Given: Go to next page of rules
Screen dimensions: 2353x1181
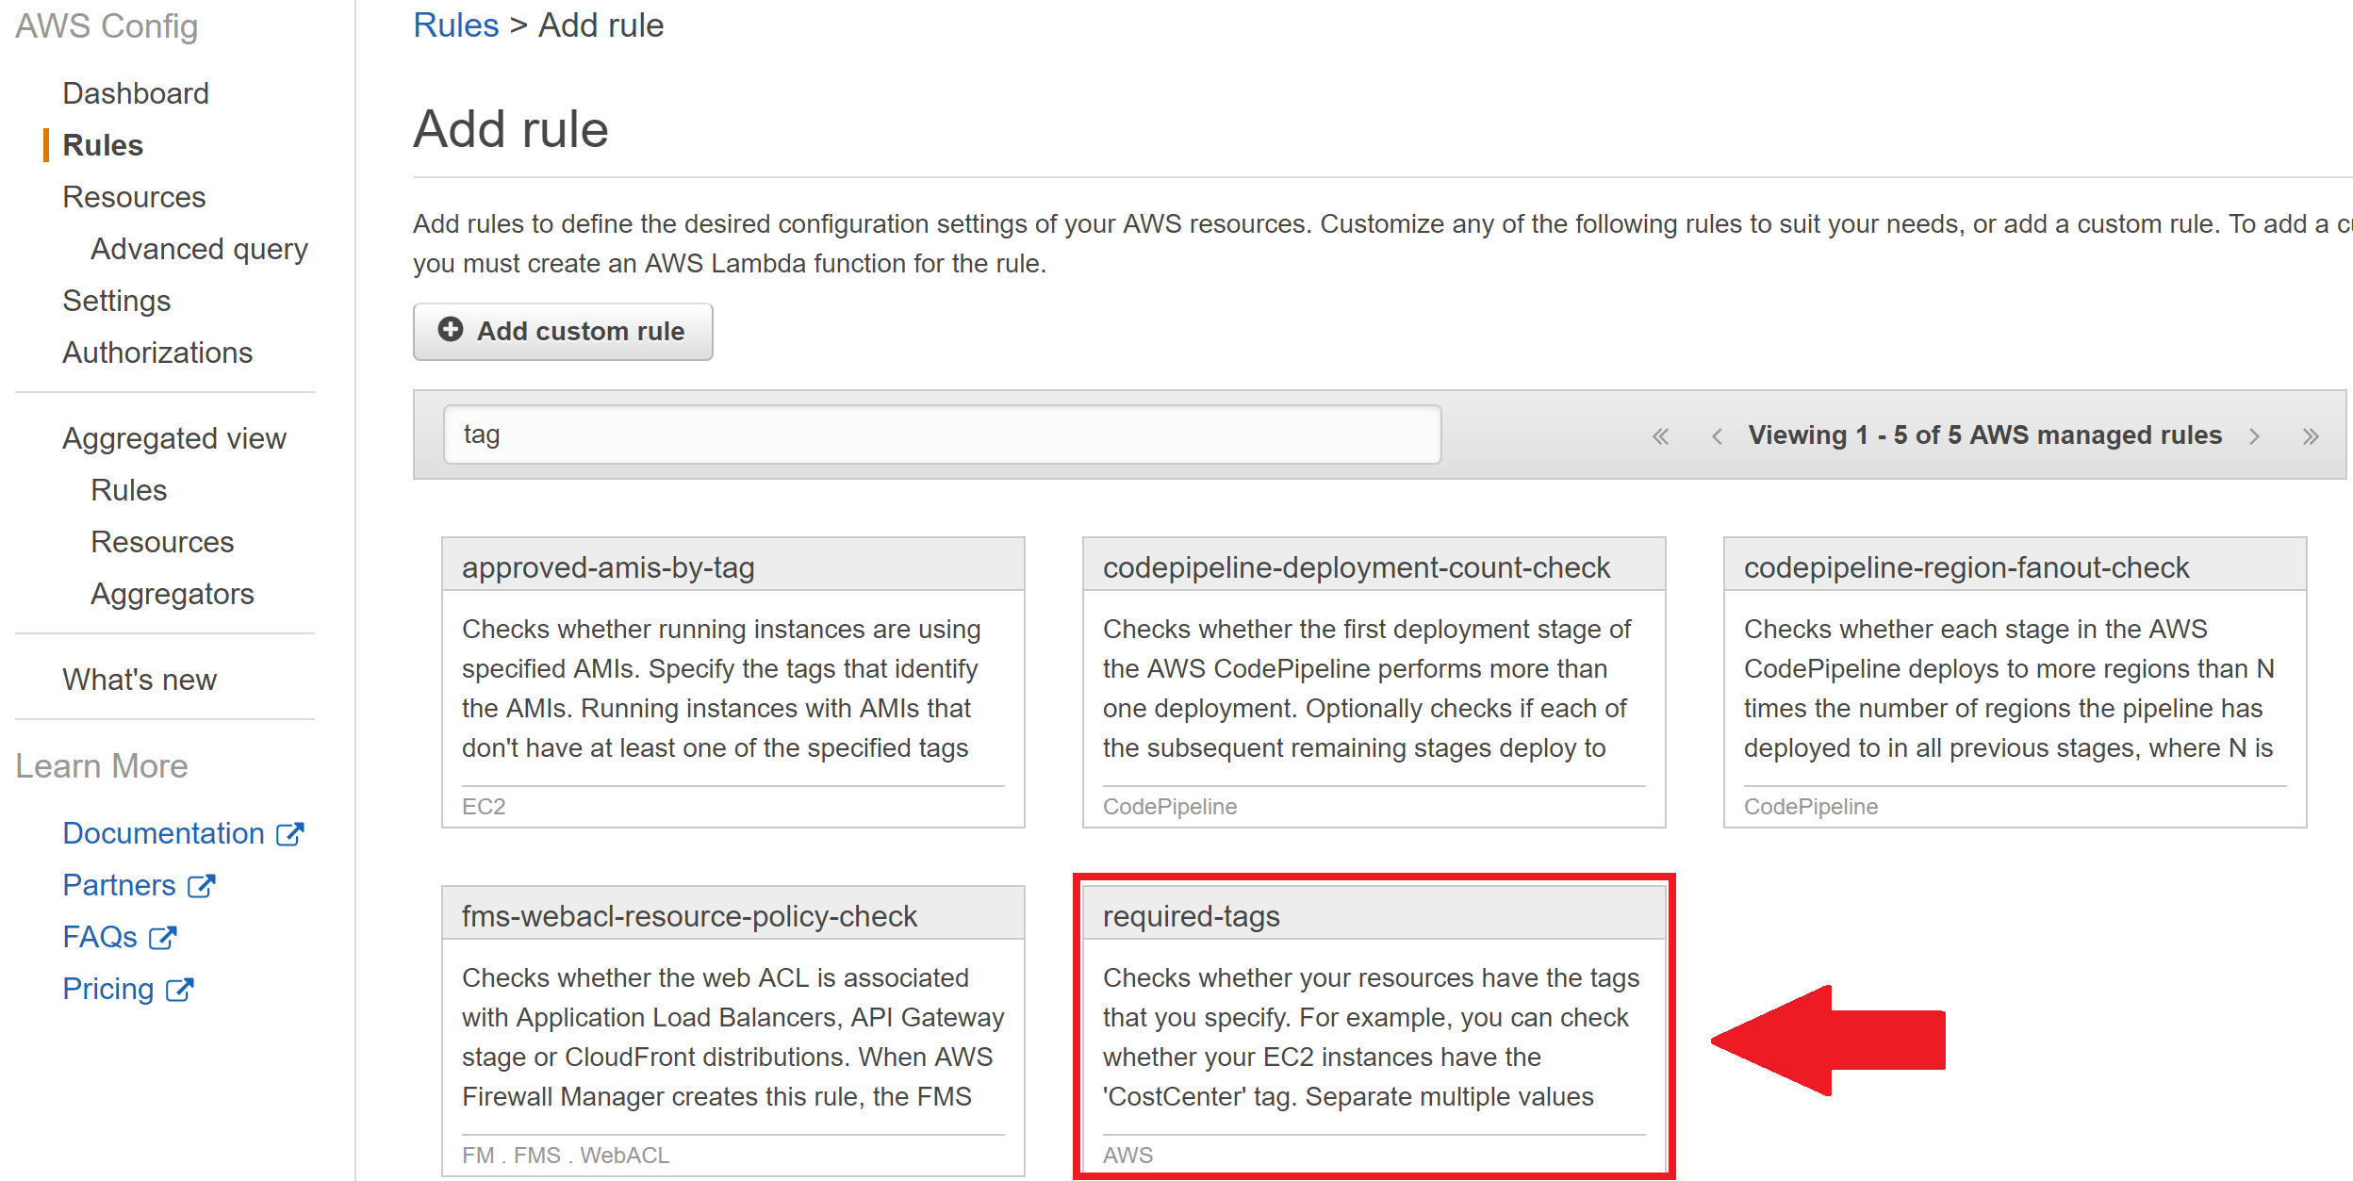Looking at the screenshot, I should click(x=2254, y=436).
